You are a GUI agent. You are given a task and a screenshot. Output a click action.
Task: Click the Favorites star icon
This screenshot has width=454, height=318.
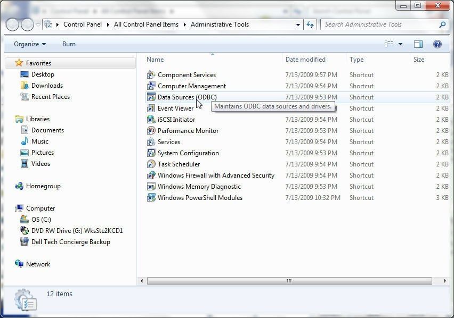tap(19, 63)
